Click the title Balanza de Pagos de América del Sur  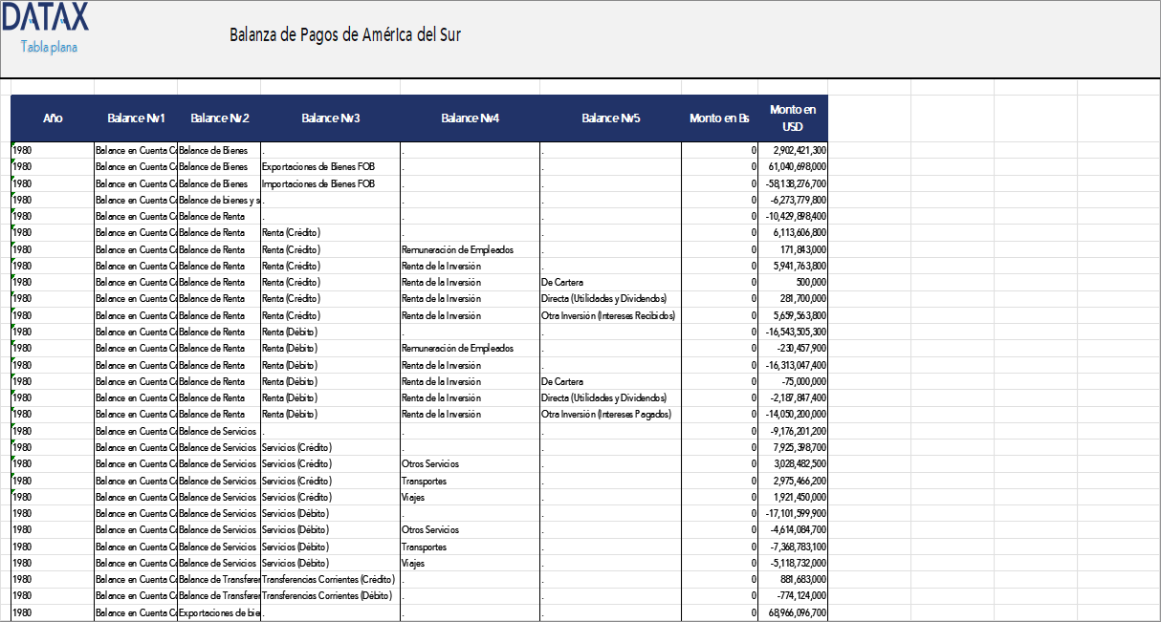[x=344, y=34]
